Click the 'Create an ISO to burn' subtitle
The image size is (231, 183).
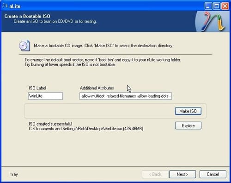click(55, 21)
